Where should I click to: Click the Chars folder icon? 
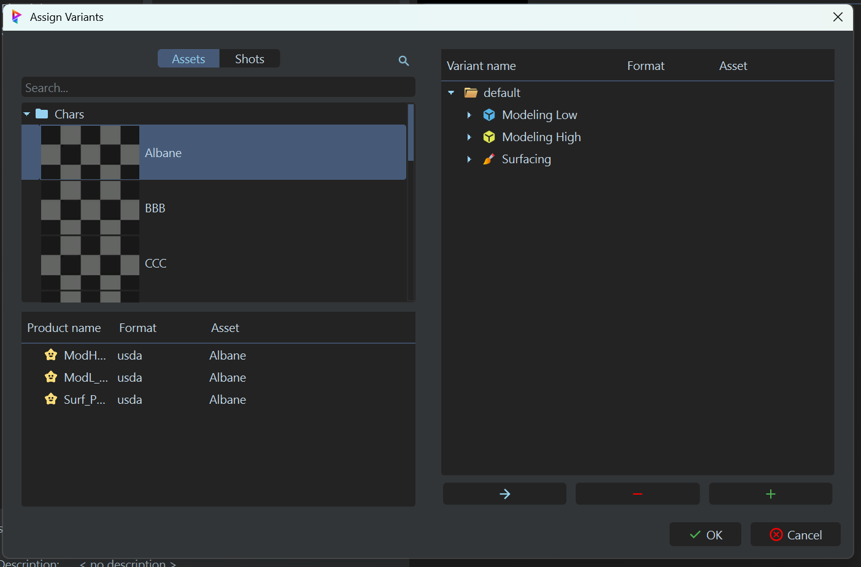point(42,114)
